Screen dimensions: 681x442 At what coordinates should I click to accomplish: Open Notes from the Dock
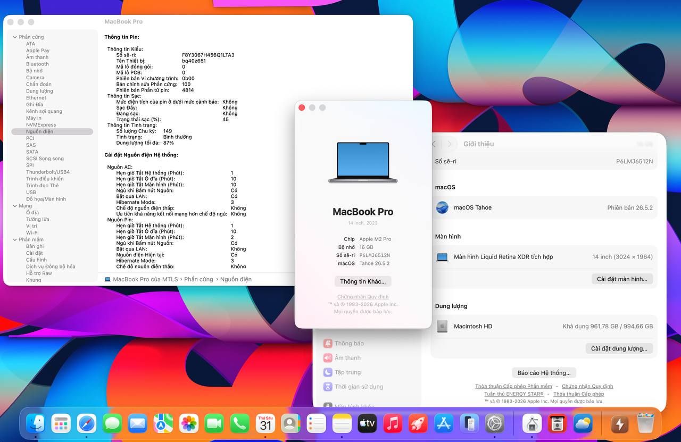click(x=342, y=423)
